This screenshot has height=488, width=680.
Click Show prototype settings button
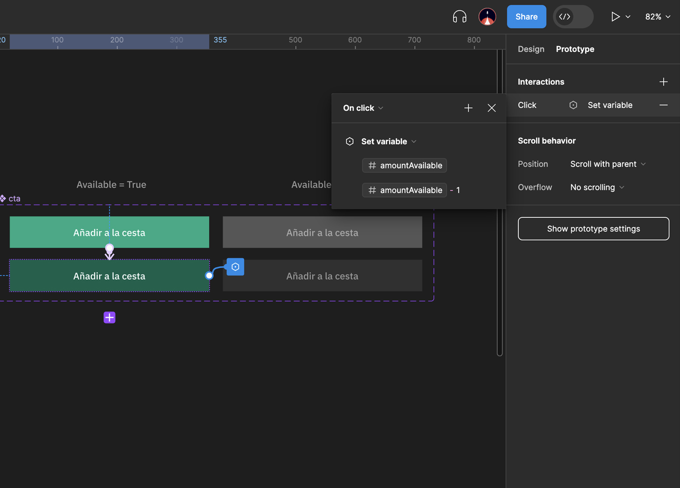tap(593, 228)
